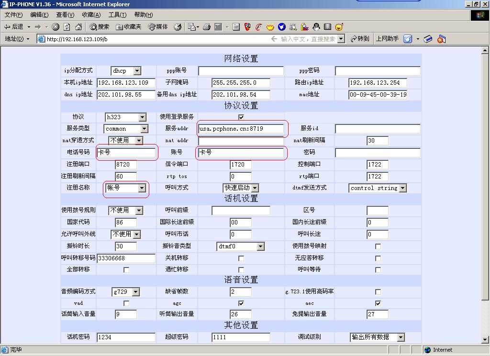
Task: Click the Discuss notepad icon
Action: [236, 27]
